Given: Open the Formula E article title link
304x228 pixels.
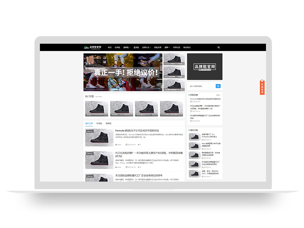Looking at the screenshot, I should 137,131.
